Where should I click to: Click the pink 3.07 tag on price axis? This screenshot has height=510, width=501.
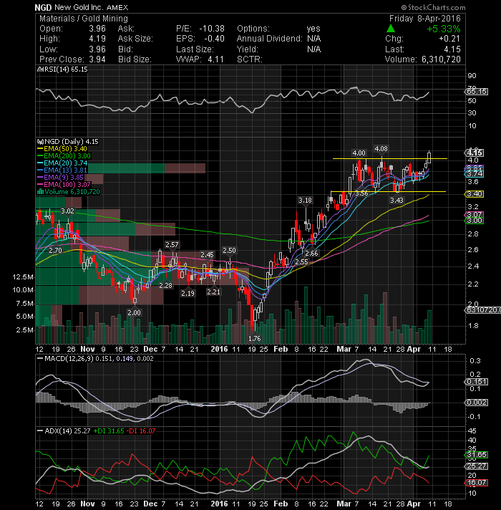474,215
